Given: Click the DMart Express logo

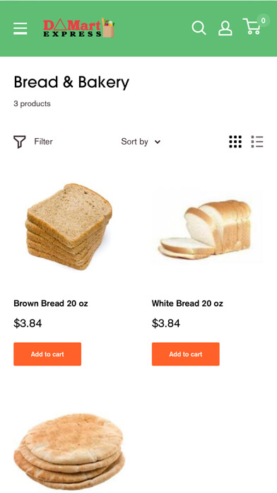Looking at the screenshot, I should [78, 28].
